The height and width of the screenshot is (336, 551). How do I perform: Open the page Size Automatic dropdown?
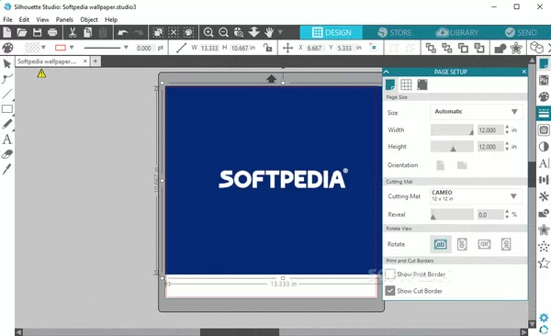click(x=476, y=112)
